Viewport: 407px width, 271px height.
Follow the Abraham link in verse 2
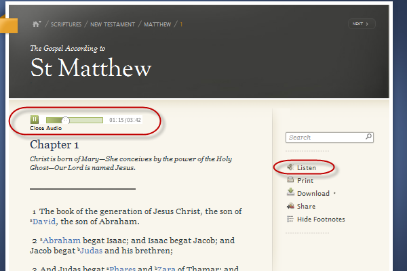(62, 240)
